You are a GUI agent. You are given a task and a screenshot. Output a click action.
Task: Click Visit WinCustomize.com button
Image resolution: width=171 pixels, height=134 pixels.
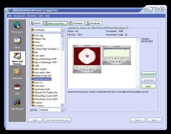pos(57,120)
